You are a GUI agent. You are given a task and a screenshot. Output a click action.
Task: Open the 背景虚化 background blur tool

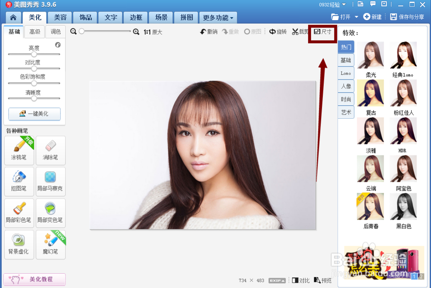(x=19, y=244)
